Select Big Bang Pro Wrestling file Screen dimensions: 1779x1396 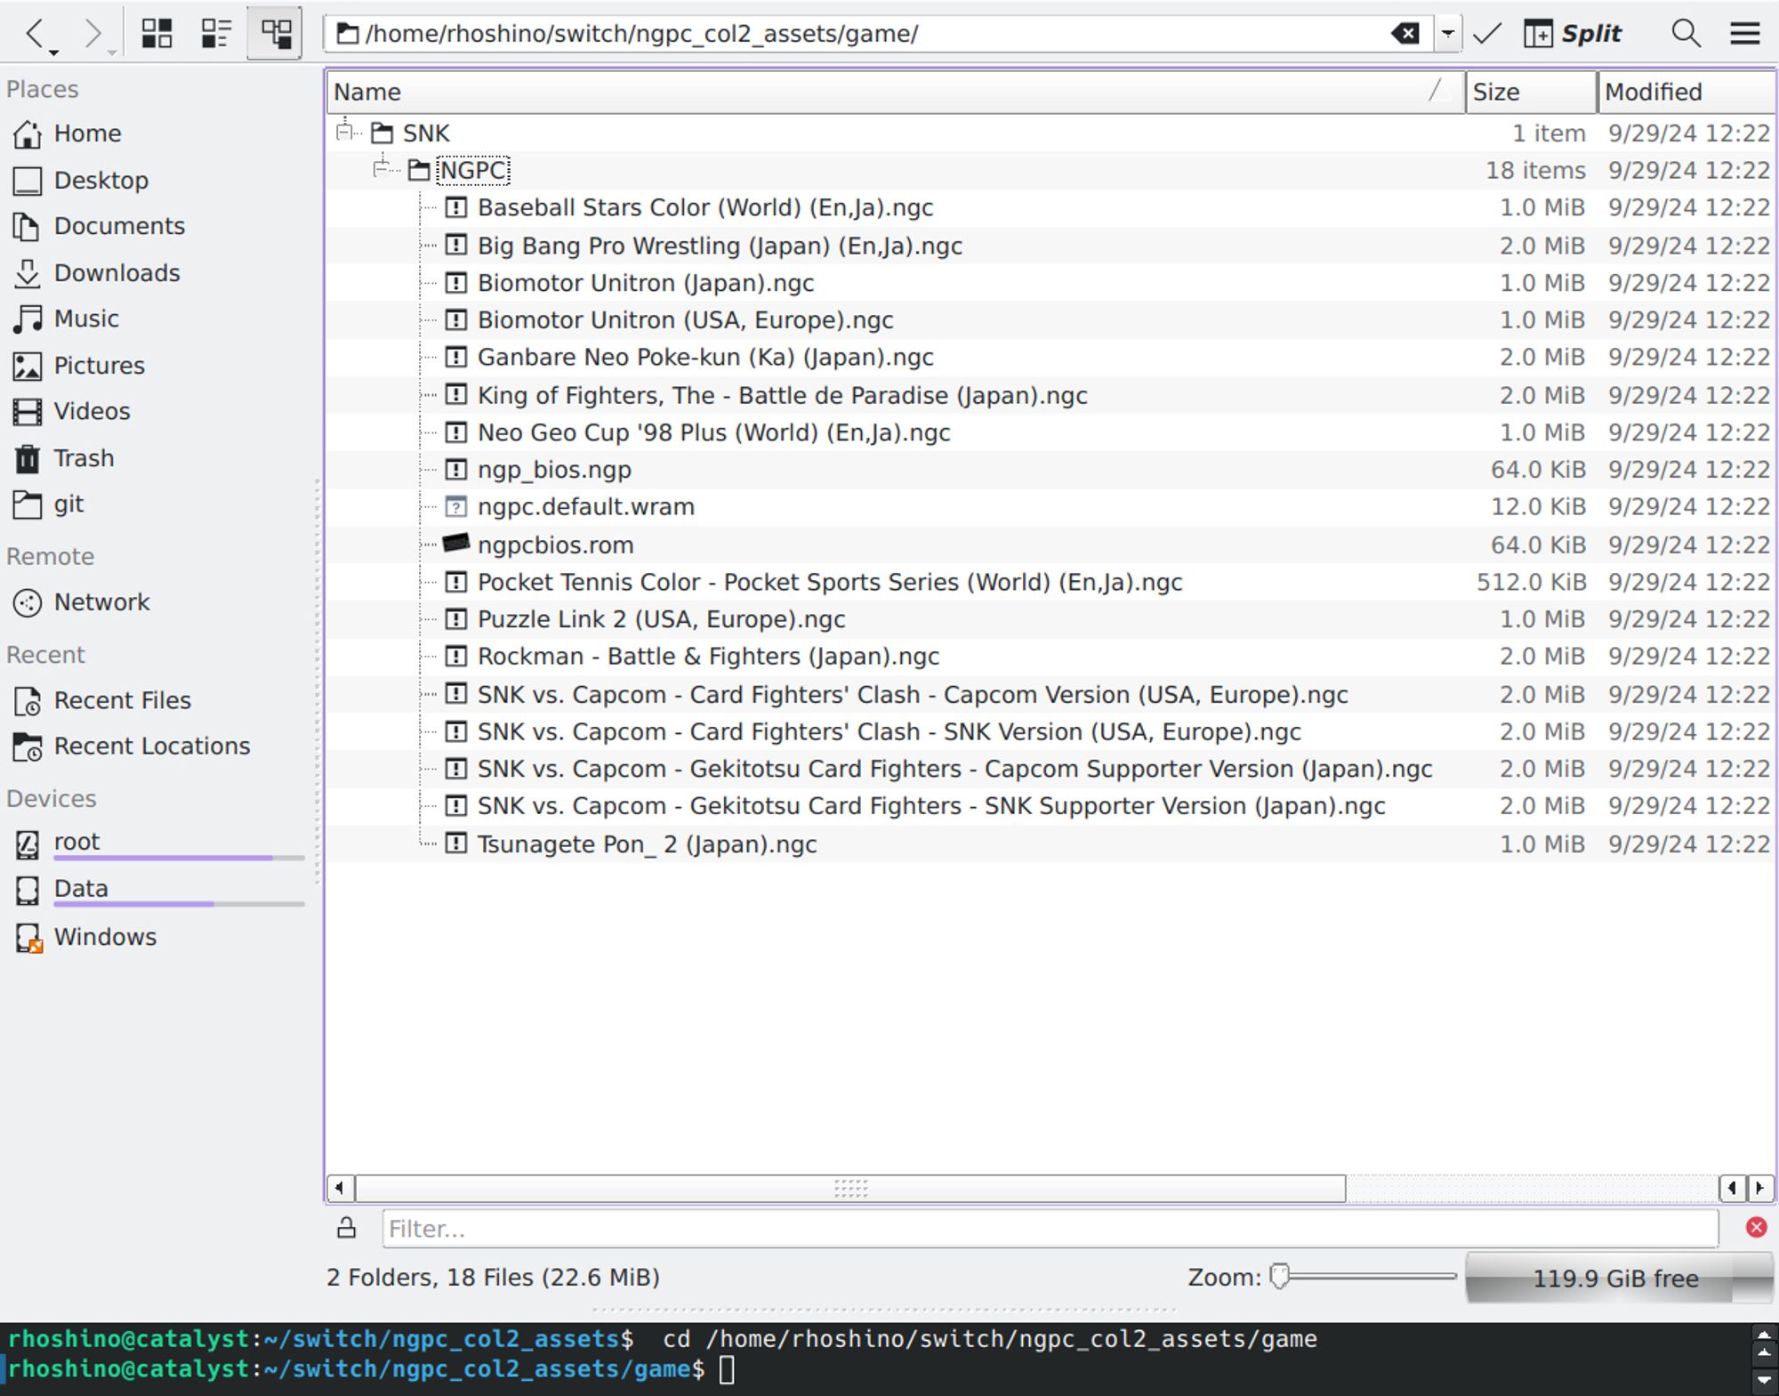pyautogui.click(x=720, y=246)
